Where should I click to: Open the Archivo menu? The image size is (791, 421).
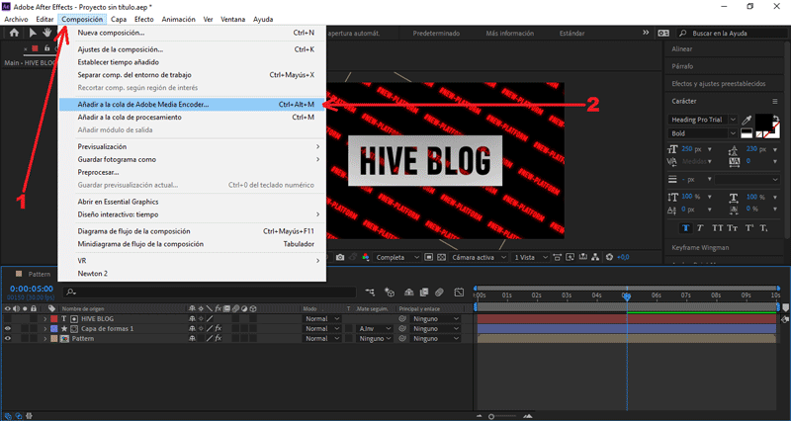pos(16,19)
